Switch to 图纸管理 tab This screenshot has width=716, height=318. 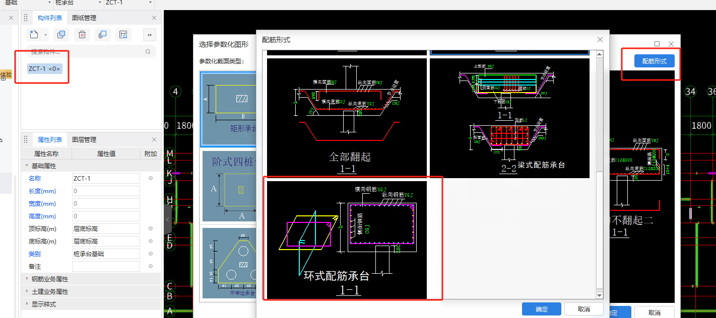click(84, 18)
